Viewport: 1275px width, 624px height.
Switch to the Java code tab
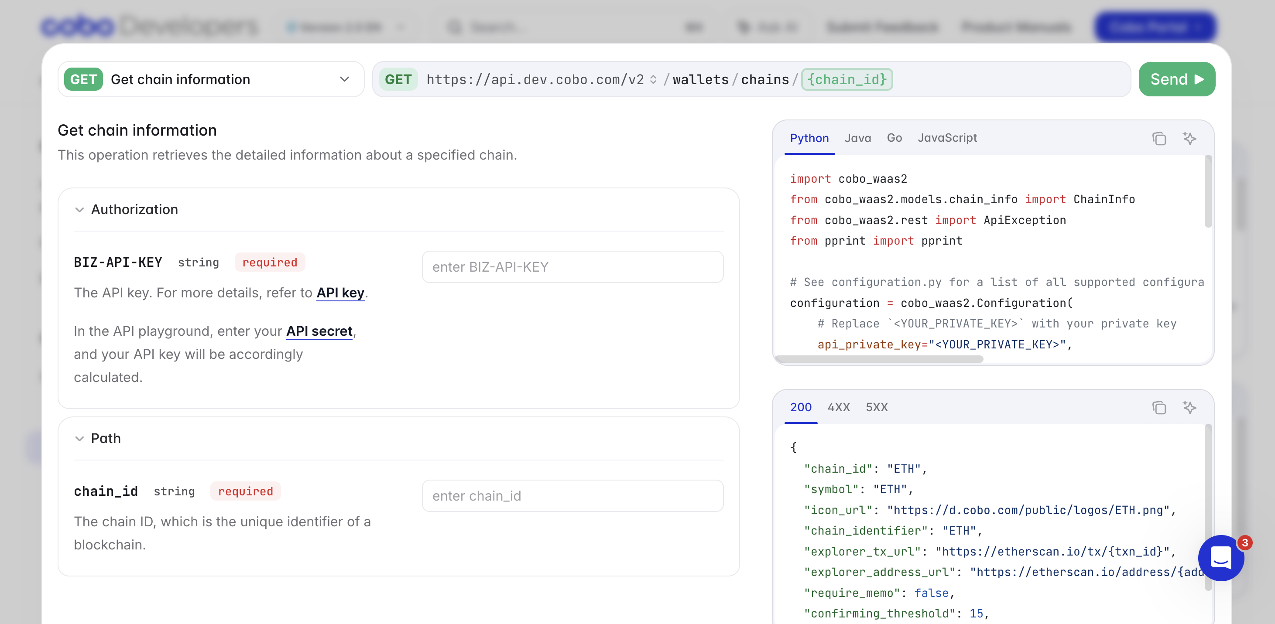(858, 138)
